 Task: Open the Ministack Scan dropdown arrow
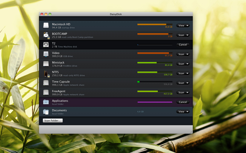[188, 64]
